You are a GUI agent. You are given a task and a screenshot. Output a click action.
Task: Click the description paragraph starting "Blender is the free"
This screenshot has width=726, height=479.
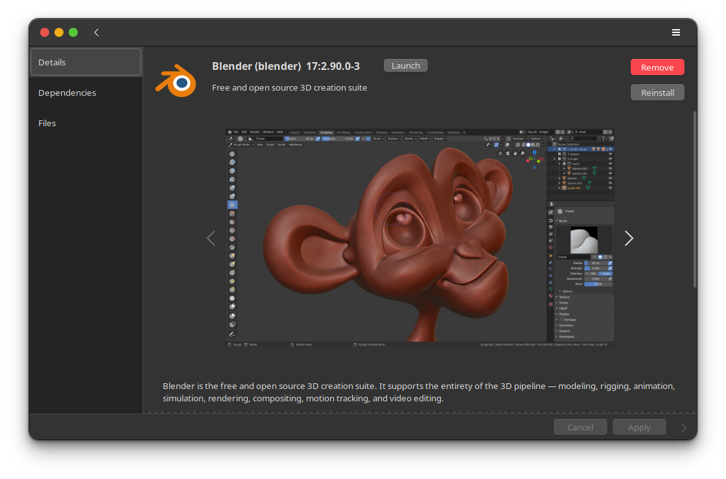point(419,392)
